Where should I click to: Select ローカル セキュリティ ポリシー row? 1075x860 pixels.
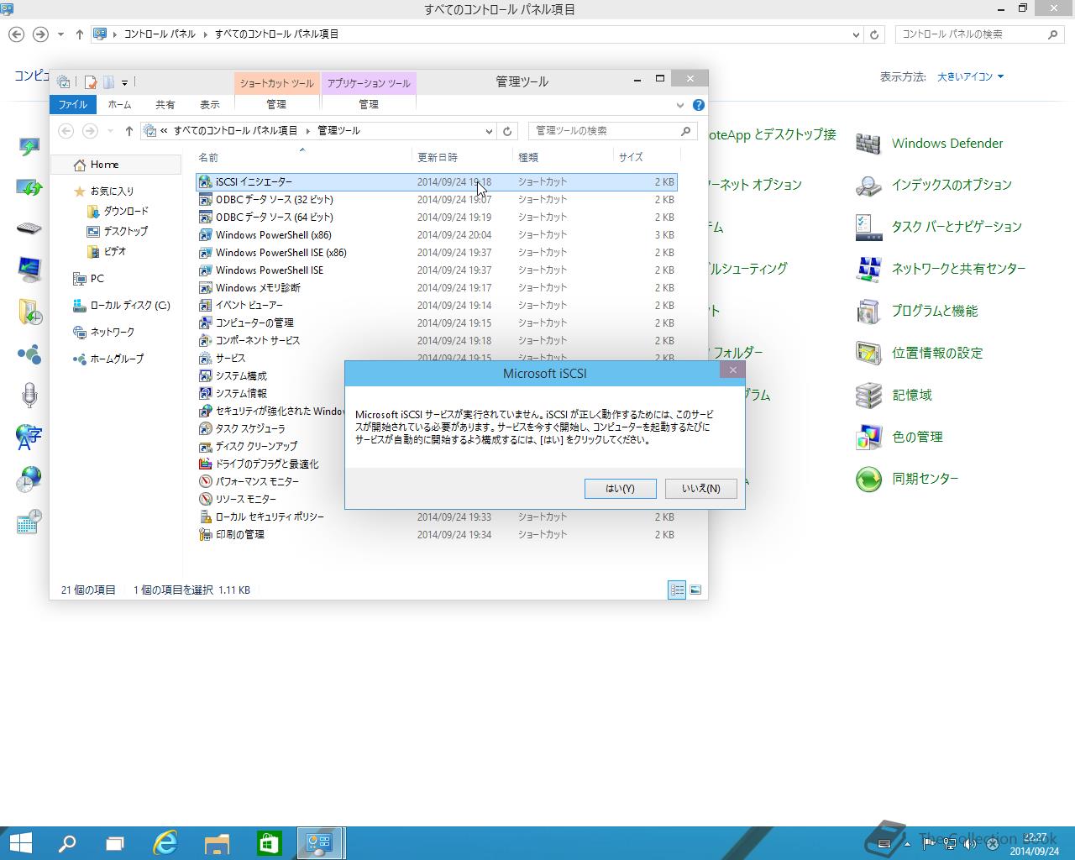(436, 517)
